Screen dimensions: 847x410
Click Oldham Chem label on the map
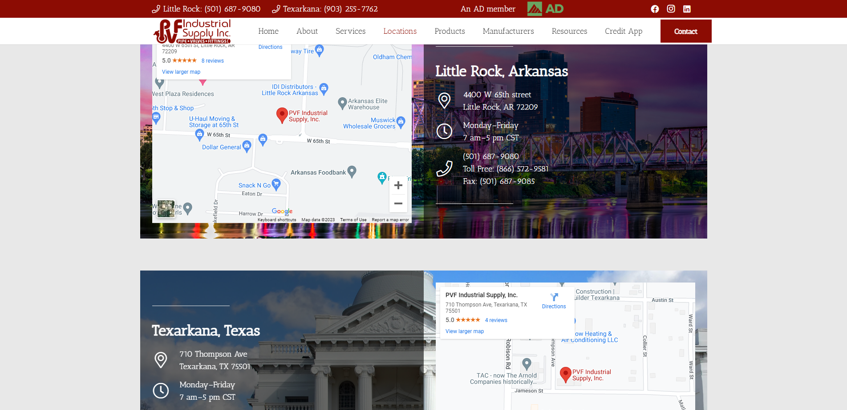point(392,57)
